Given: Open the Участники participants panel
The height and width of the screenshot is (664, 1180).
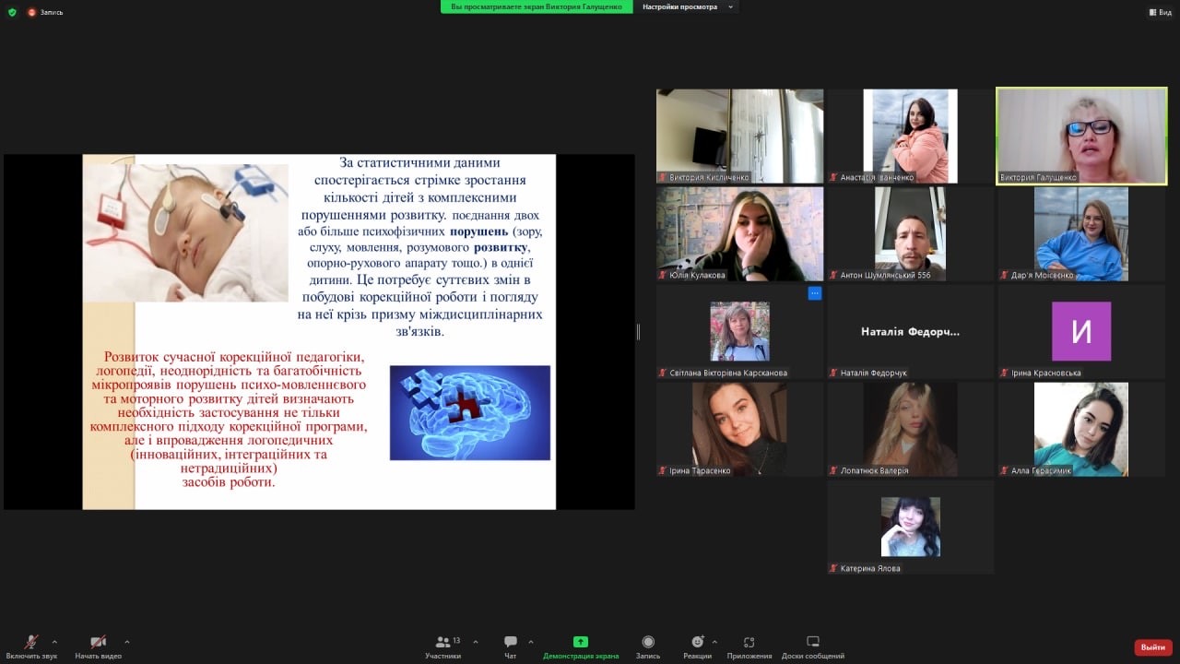Looking at the screenshot, I should coord(443,642).
